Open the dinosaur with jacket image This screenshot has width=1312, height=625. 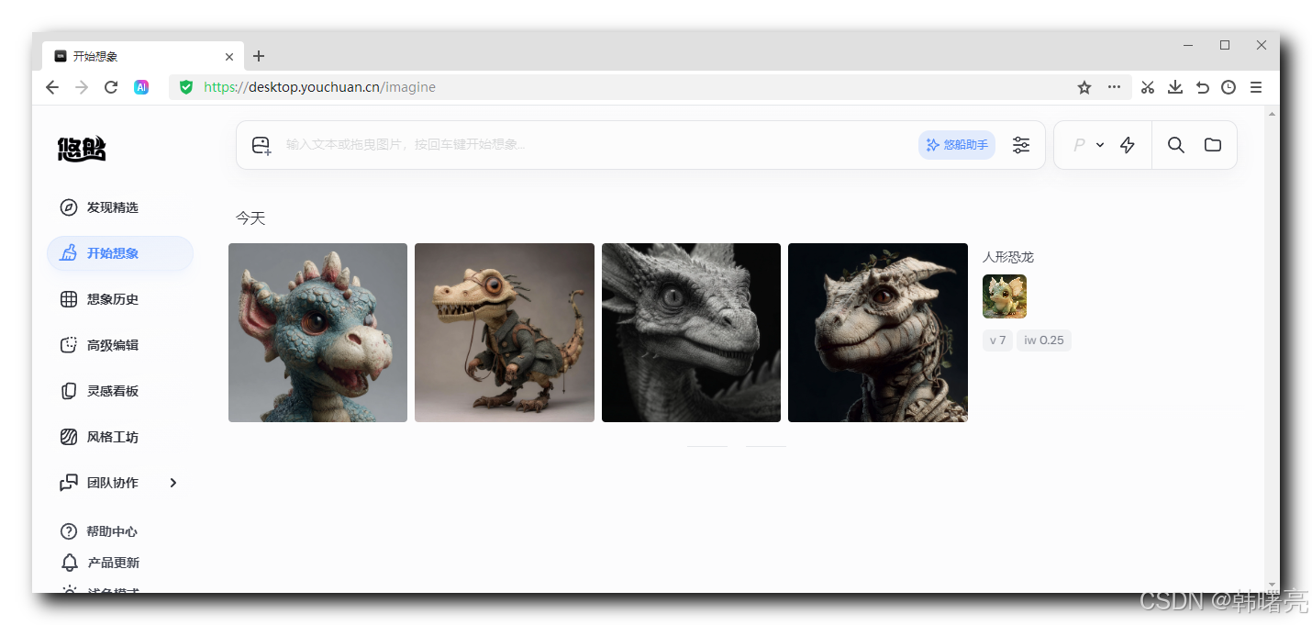click(505, 332)
